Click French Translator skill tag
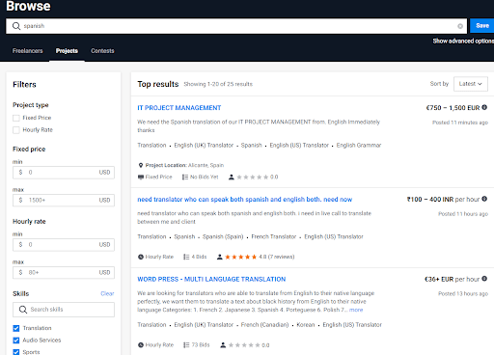The height and width of the screenshot is (355, 494). tap(273, 236)
